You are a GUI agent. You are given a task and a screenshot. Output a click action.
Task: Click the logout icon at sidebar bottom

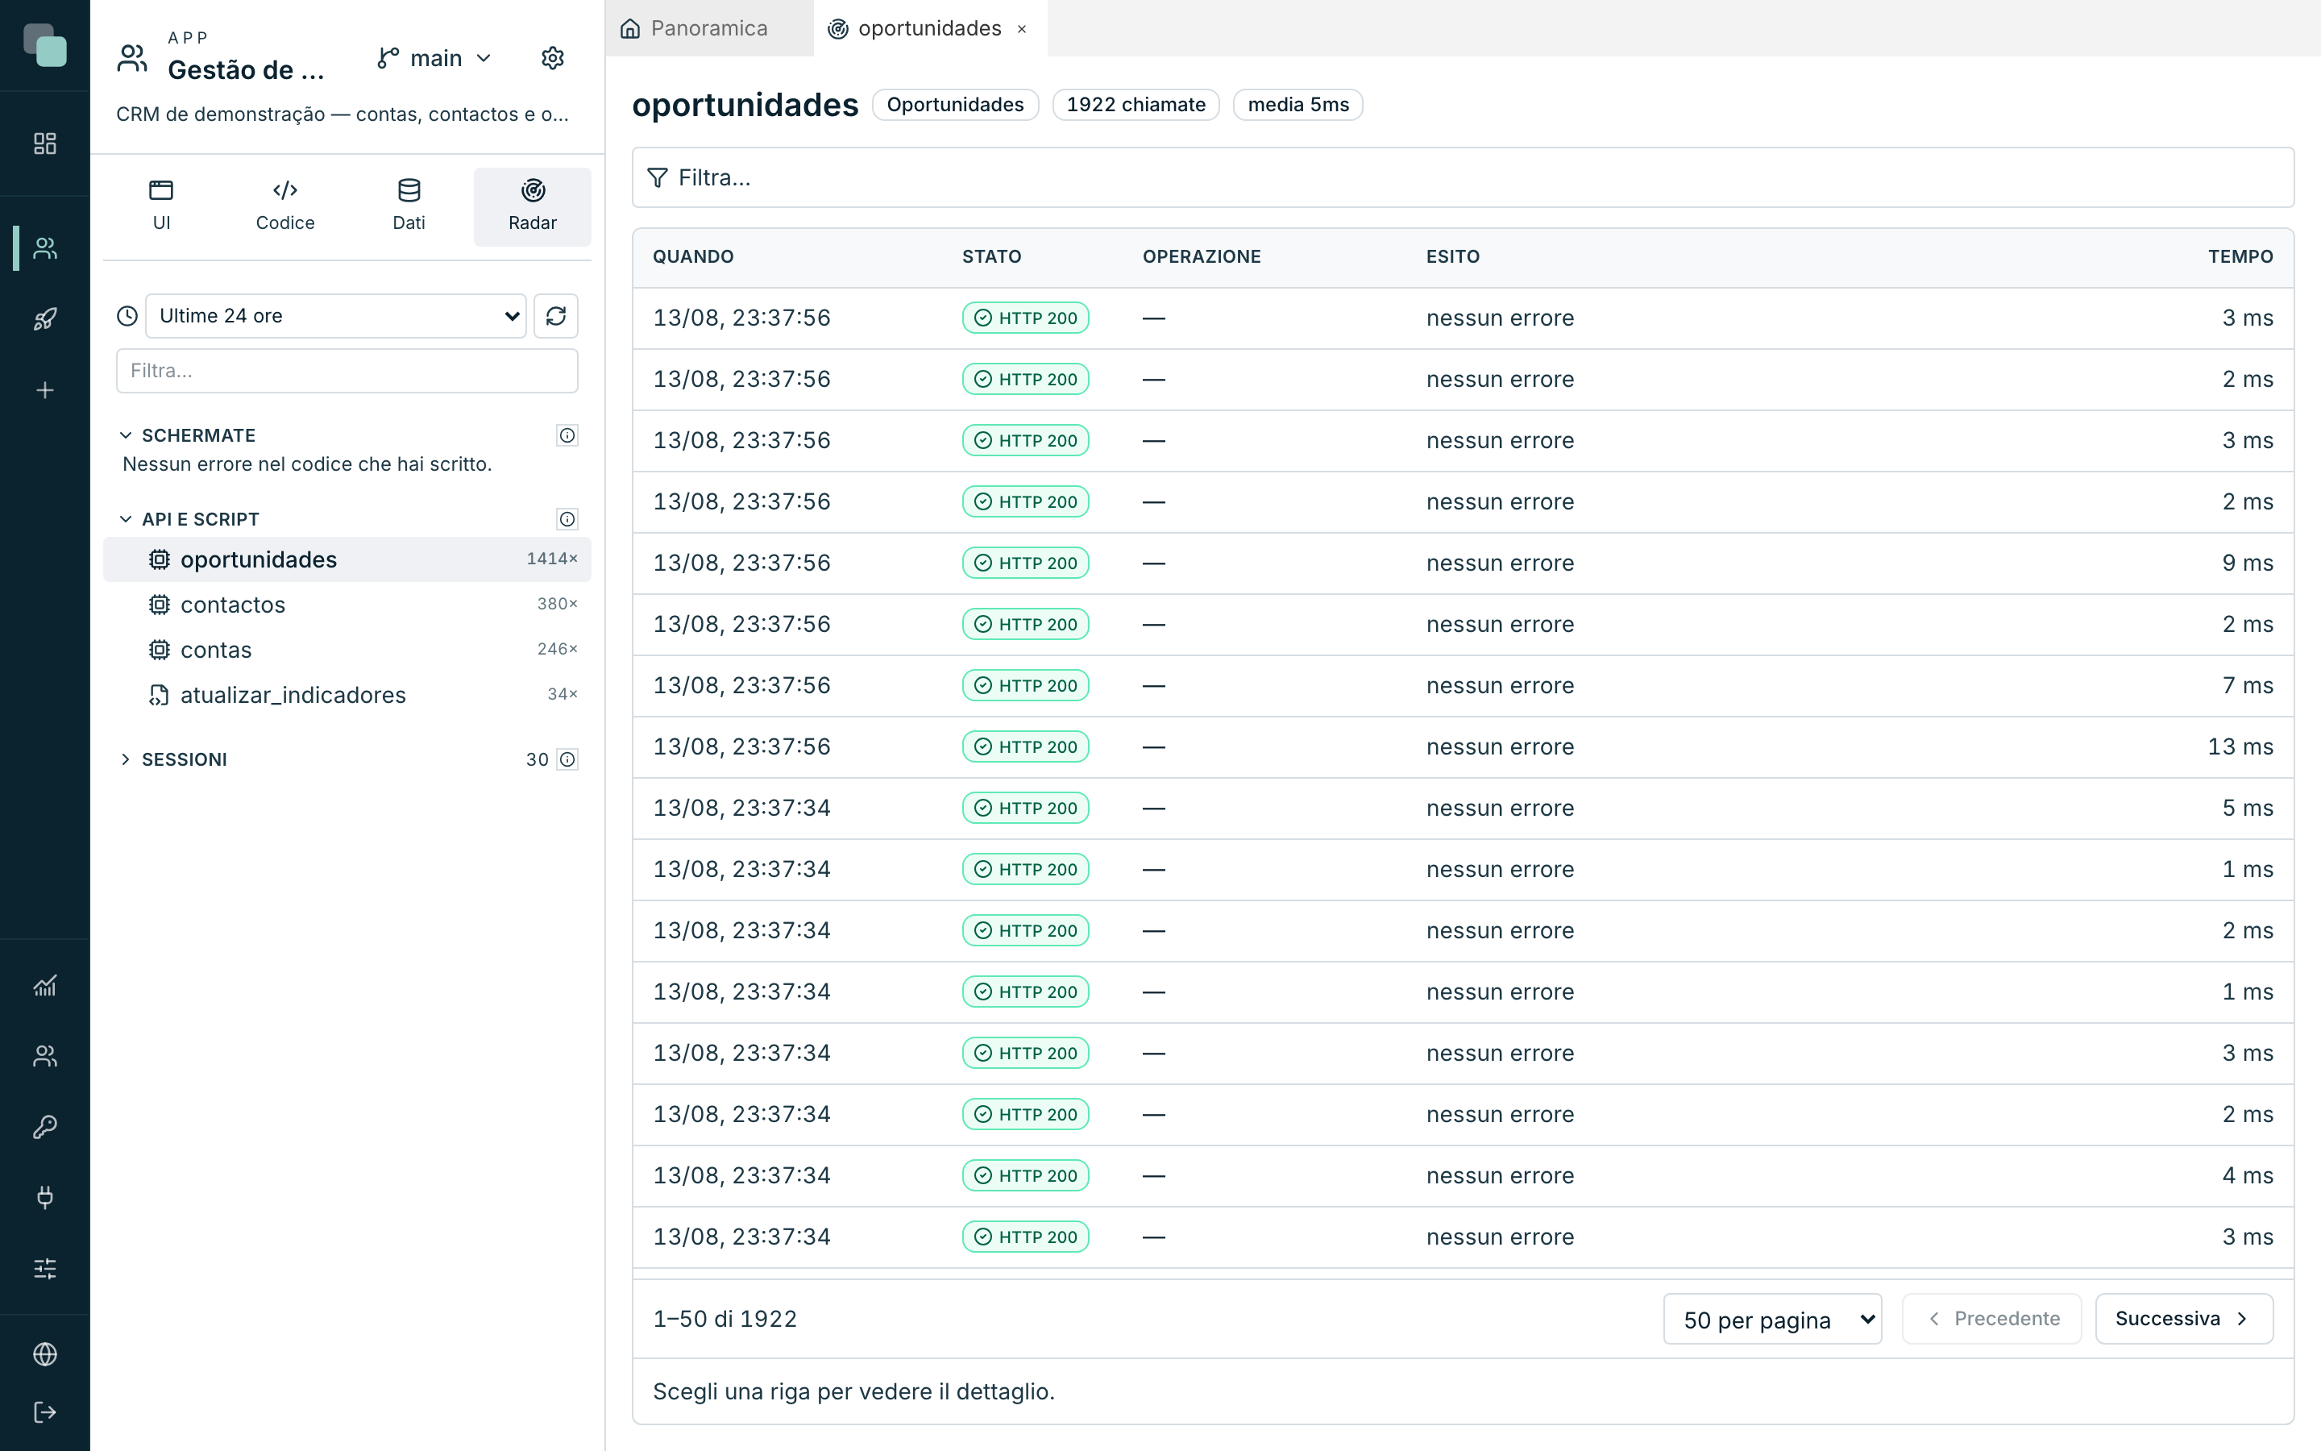pyautogui.click(x=45, y=1412)
